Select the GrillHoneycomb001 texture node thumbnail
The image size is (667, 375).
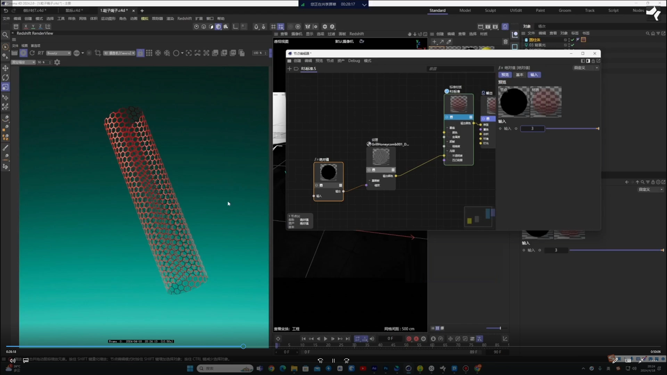click(x=381, y=157)
